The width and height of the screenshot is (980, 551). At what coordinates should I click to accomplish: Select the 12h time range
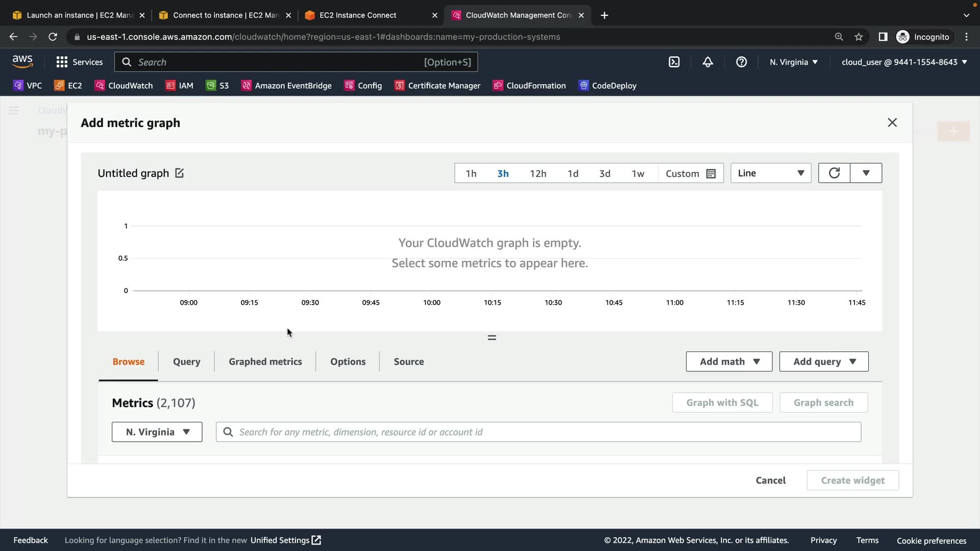[x=537, y=173]
